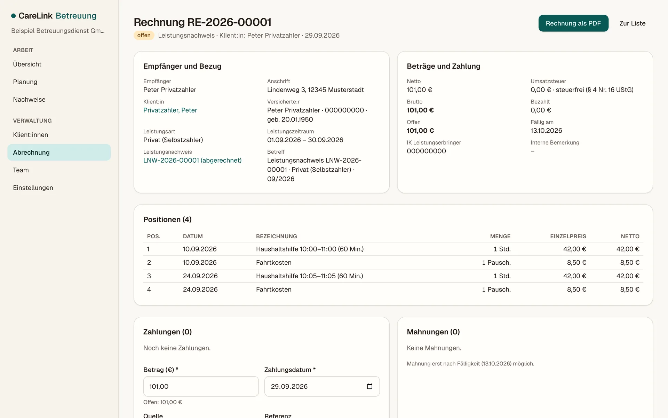This screenshot has width=668, height=418.
Task: Click Umsatzsteuer steuerfrei value
Action: 582,90
